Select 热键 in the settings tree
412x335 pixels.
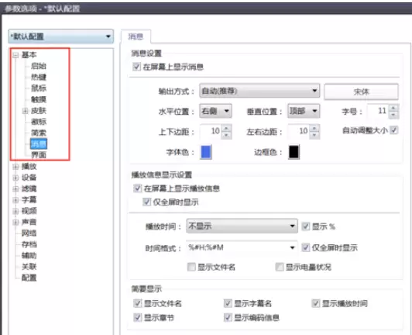point(39,77)
